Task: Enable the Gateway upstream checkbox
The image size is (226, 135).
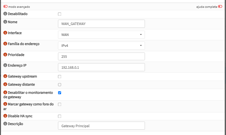Action: (60, 77)
